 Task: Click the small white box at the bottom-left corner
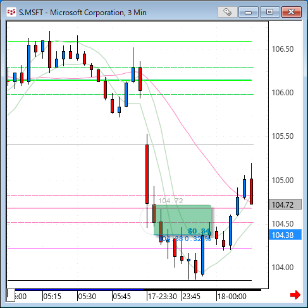point(11,295)
